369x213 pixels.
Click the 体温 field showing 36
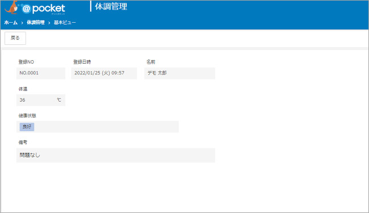click(41, 100)
